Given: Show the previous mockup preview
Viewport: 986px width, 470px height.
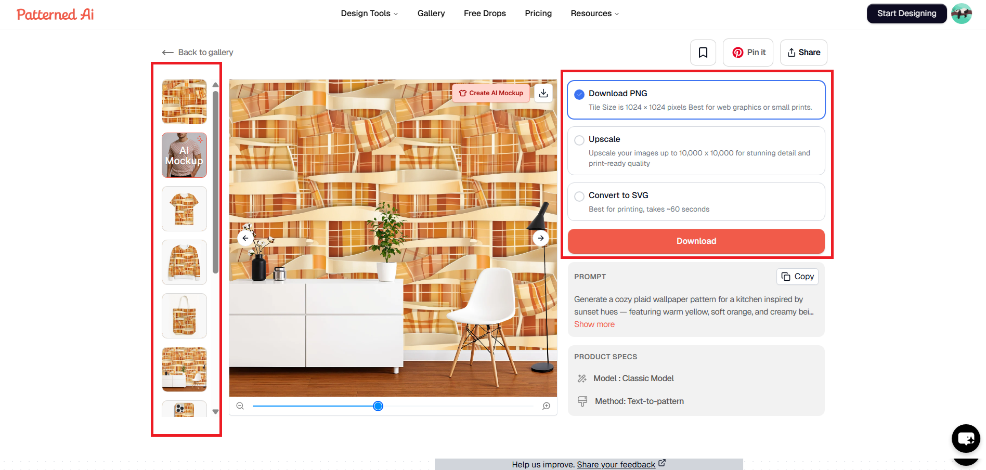Looking at the screenshot, I should click(245, 238).
